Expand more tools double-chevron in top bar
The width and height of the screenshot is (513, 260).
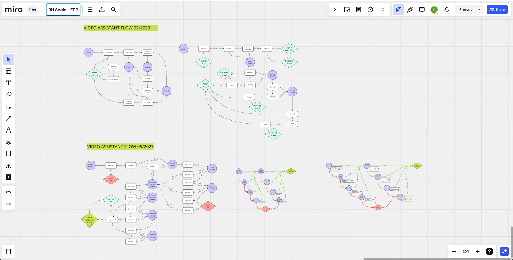pos(382,10)
